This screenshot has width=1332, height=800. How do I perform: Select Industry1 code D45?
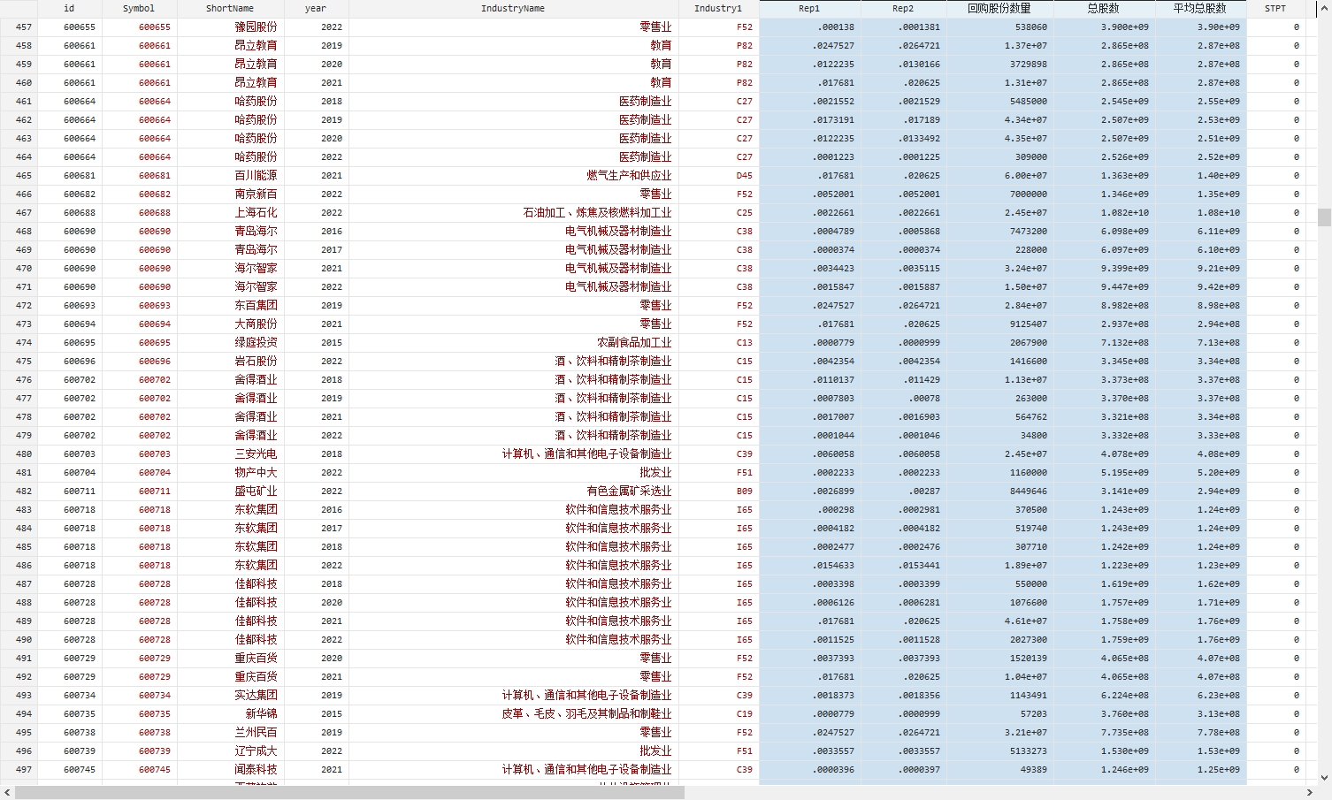click(744, 175)
